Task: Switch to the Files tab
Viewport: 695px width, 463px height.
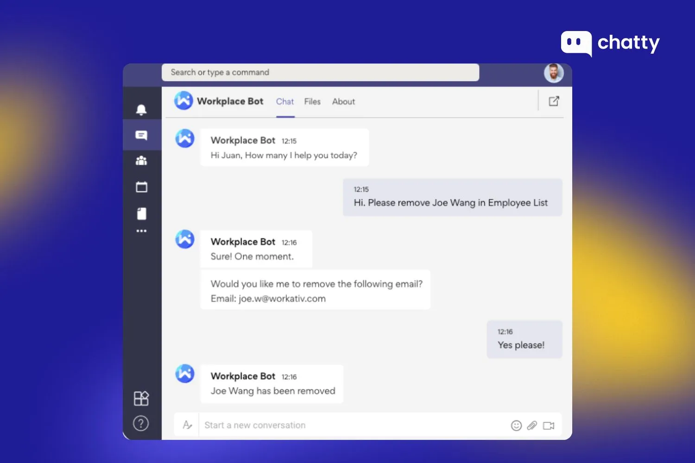Action: coord(312,102)
